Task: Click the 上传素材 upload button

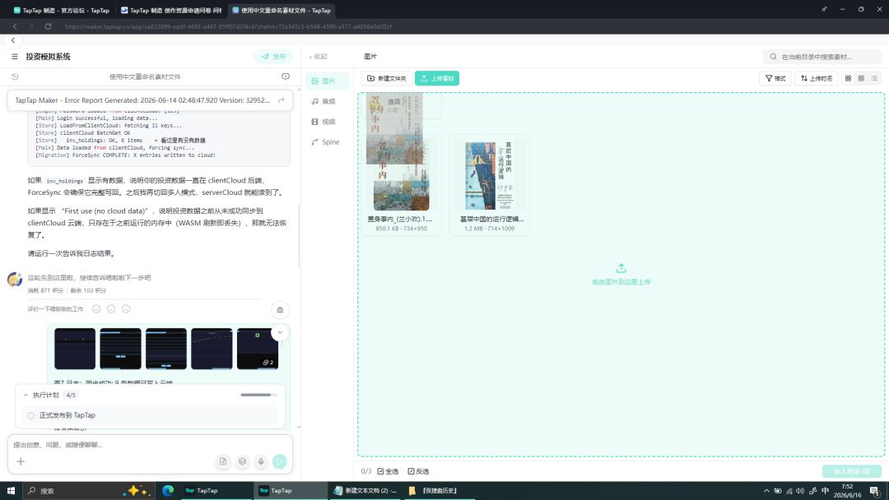Action: point(436,79)
